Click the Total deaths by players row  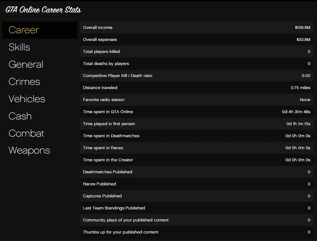click(x=197, y=64)
